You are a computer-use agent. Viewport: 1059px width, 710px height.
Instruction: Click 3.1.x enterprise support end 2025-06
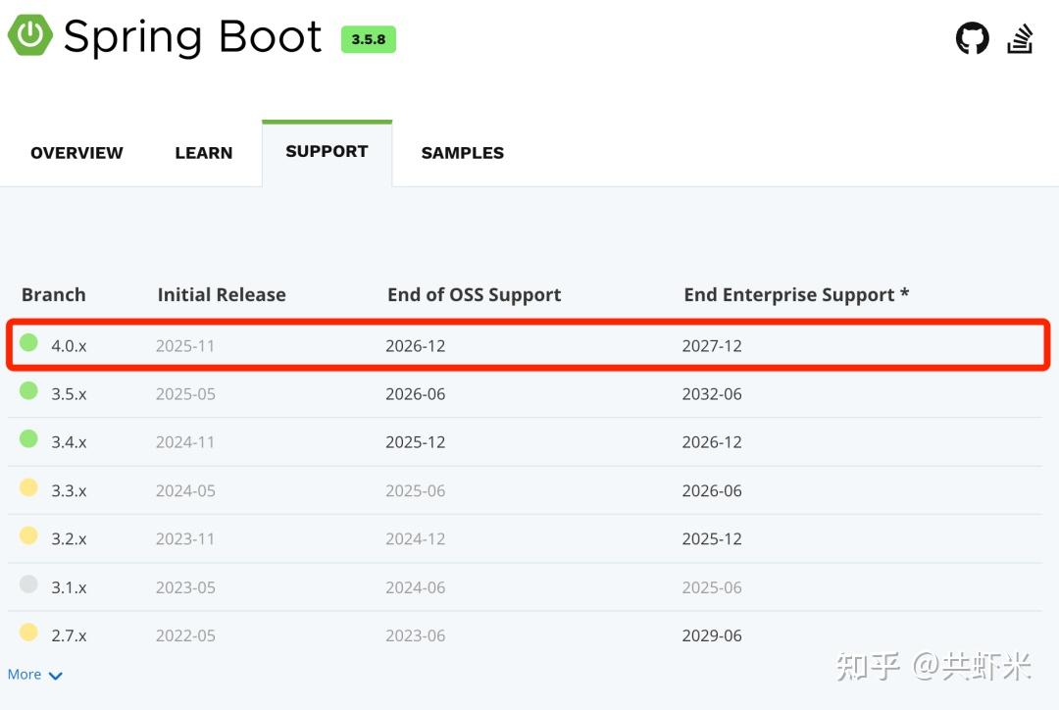click(712, 587)
